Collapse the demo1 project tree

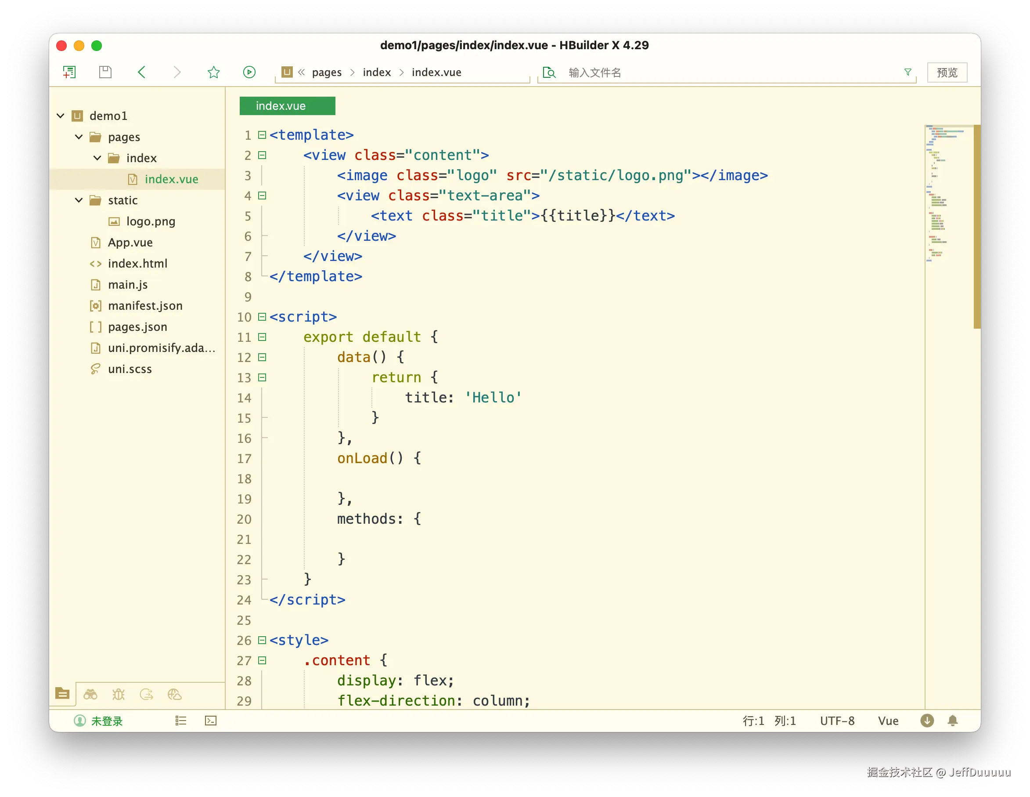[x=60, y=116]
